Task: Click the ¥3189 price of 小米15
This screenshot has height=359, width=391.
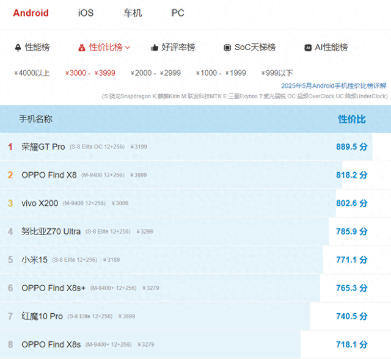Action: click(111, 260)
